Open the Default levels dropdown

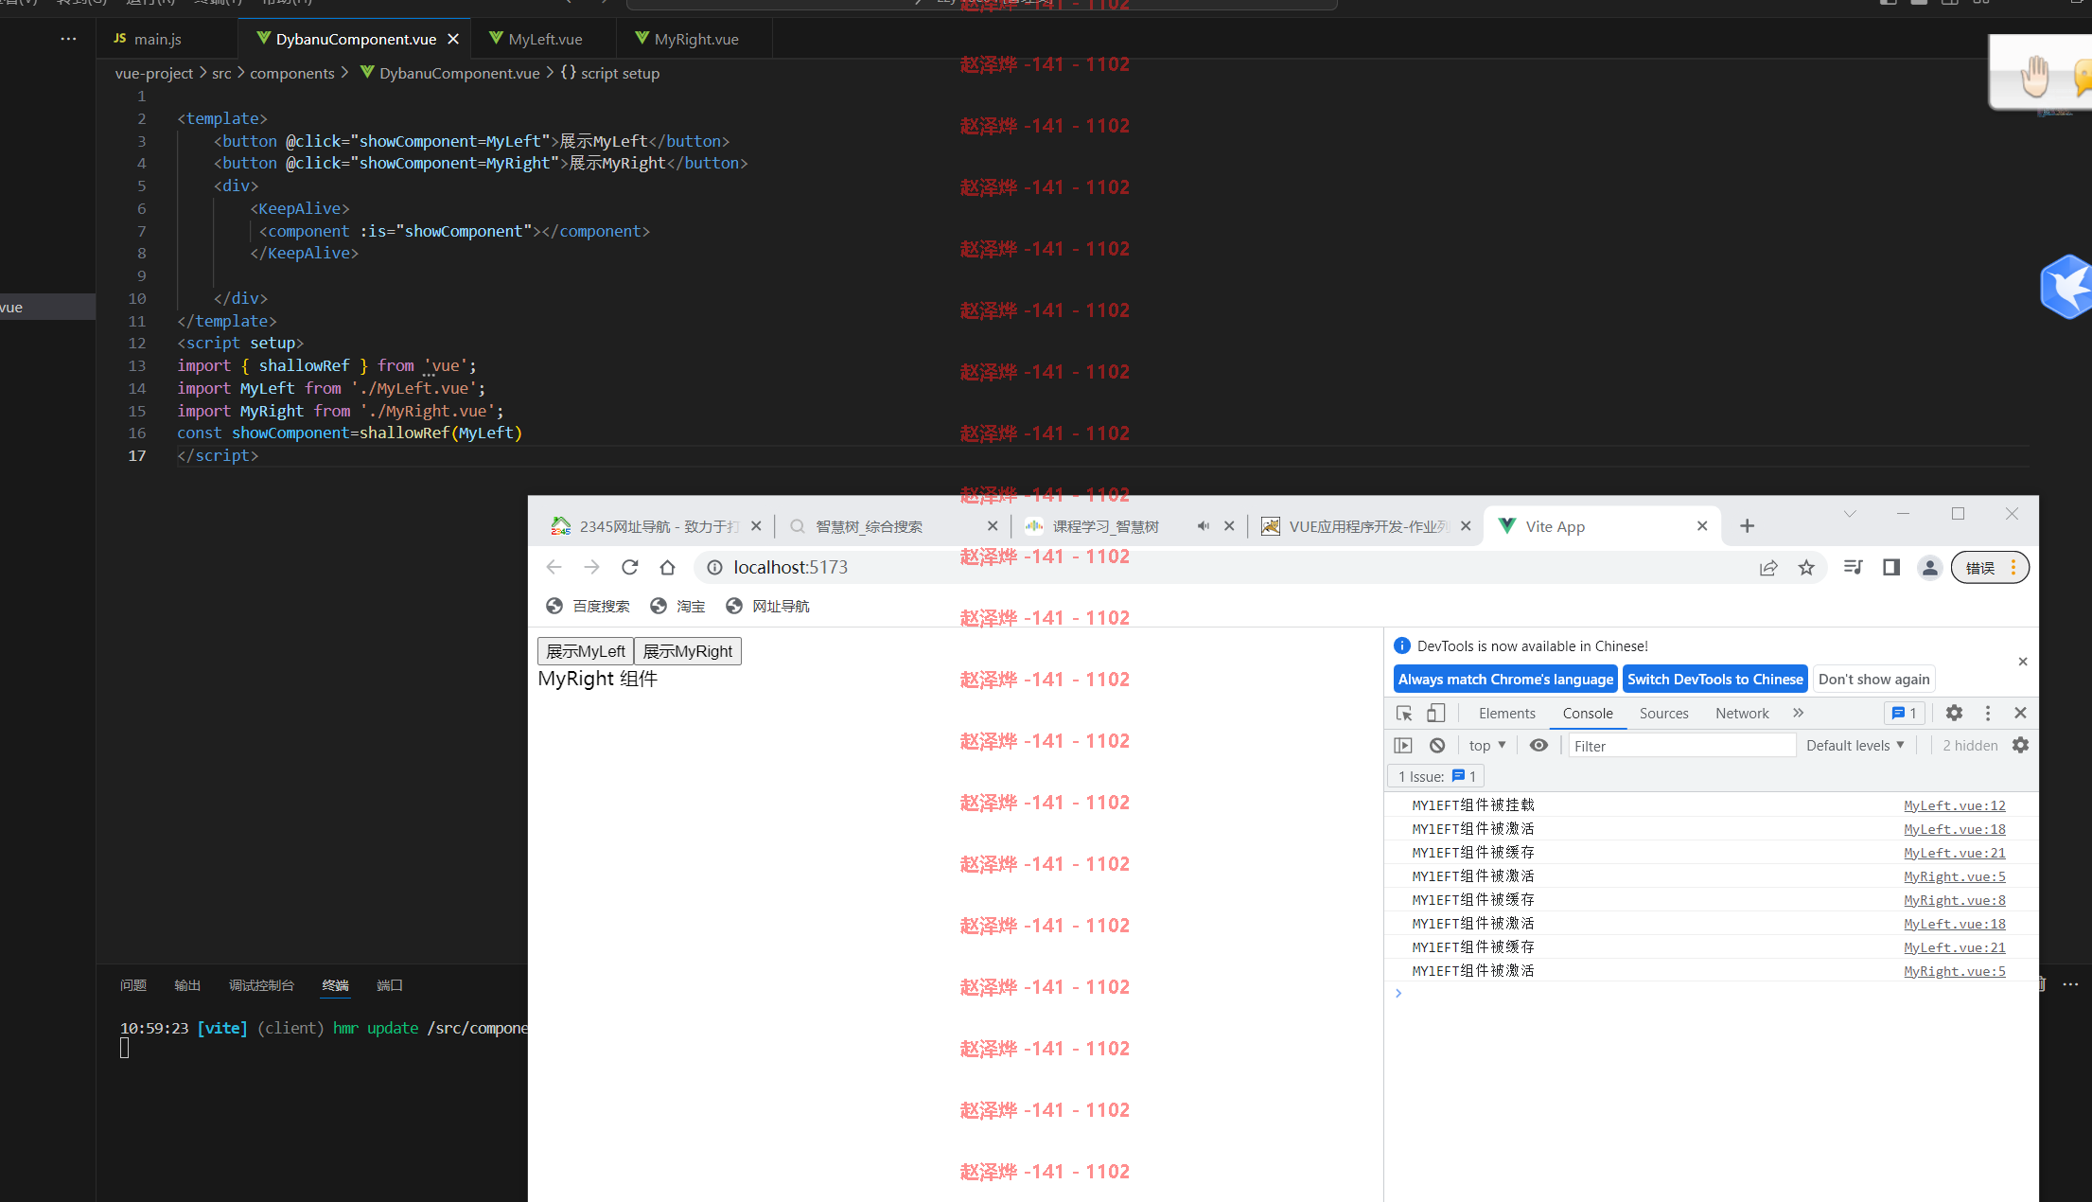coord(1855,745)
